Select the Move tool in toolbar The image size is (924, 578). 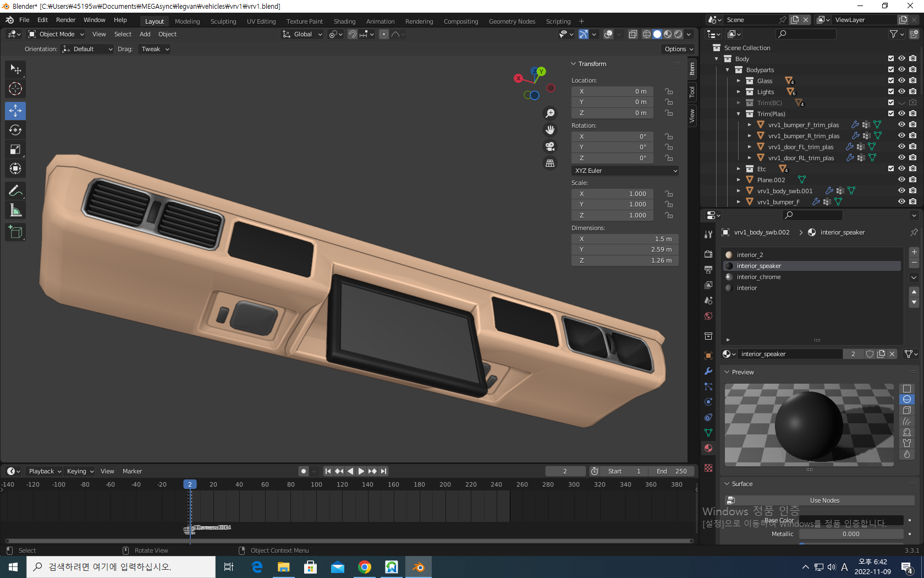pyautogui.click(x=15, y=111)
